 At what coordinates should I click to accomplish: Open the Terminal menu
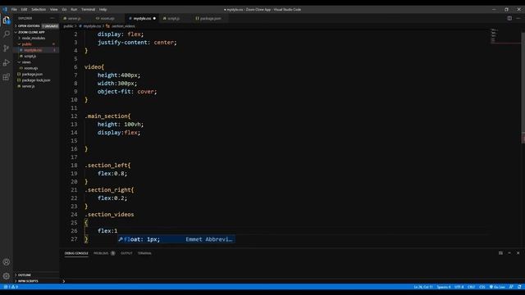pyautogui.click(x=88, y=9)
